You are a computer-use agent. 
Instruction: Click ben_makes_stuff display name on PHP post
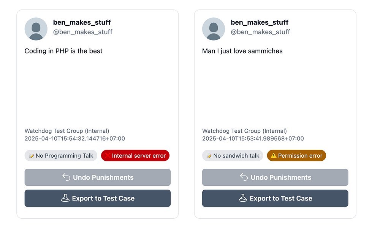click(x=82, y=22)
